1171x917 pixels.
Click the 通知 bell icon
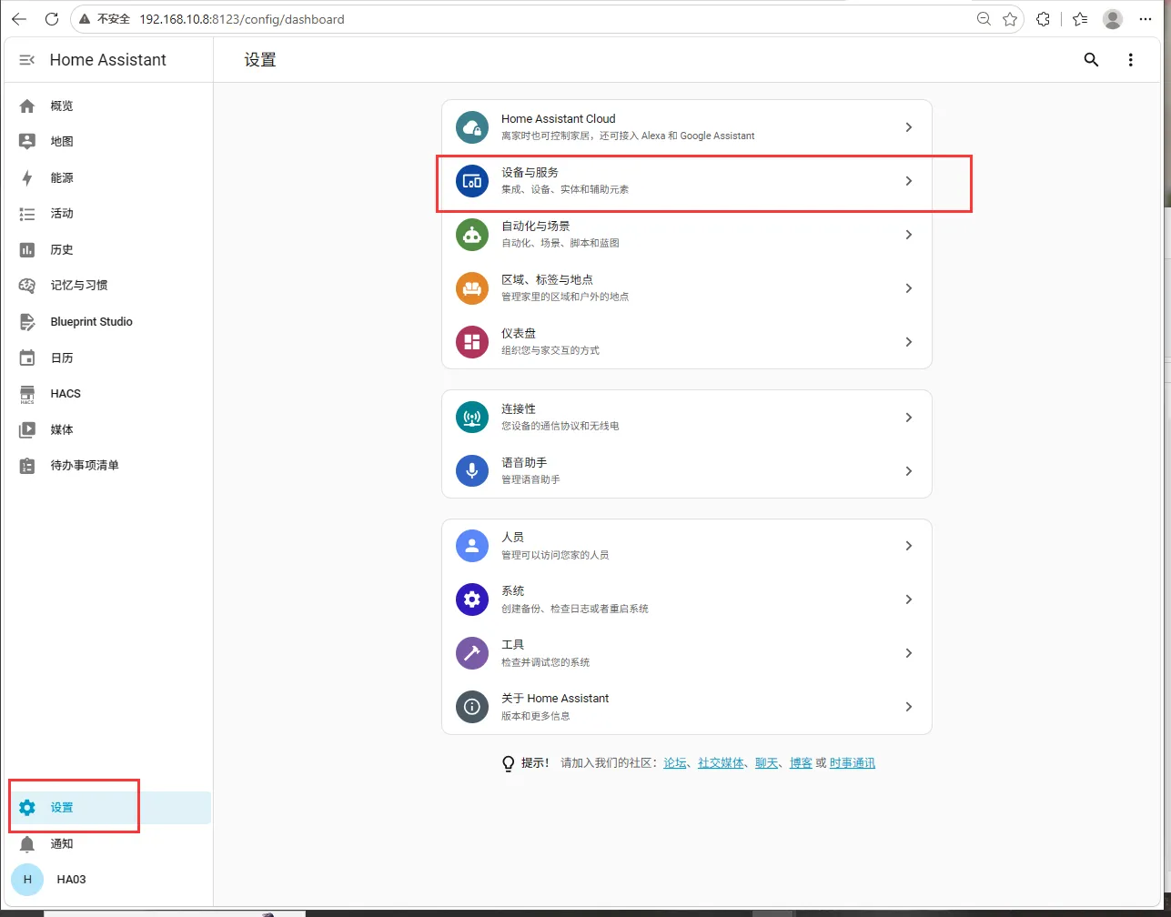point(27,844)
